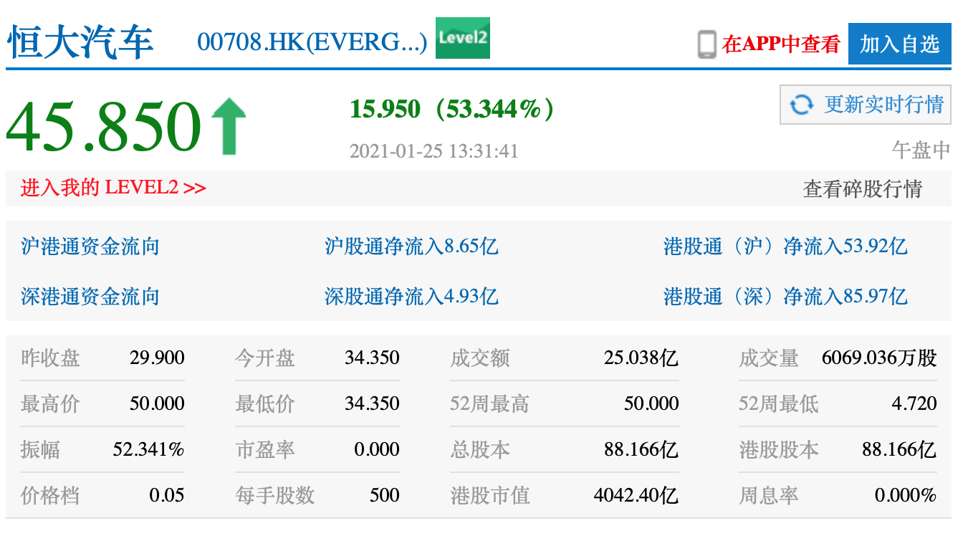Click the 市盈率 value 0.000

[x=377, y=449]
